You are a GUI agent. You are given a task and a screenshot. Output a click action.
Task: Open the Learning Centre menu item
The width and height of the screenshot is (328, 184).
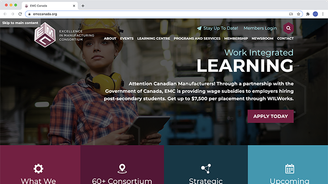[x=154, y=38]
